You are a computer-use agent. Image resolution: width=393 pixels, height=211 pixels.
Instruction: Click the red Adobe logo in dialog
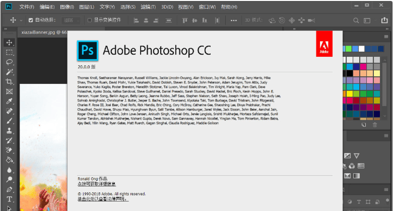[x=324, y=44]
